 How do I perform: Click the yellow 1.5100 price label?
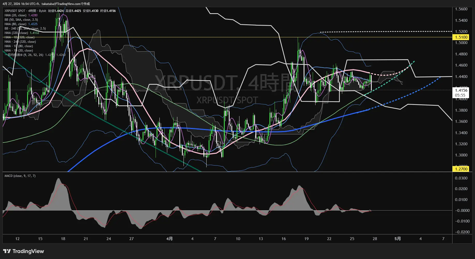point(461,37)
